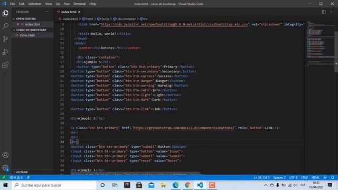Open Cortana circle icon on taskbar
Viewport: 338px width, 190px height.
click(102, 185)
